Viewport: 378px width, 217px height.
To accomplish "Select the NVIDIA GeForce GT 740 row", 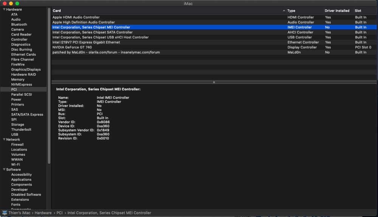I will [72, 47].
